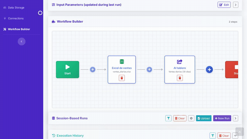The width and height of the screenshot is (247, 139).
Task: Click the Connections plug icon
Action: (x=5, y=19)
